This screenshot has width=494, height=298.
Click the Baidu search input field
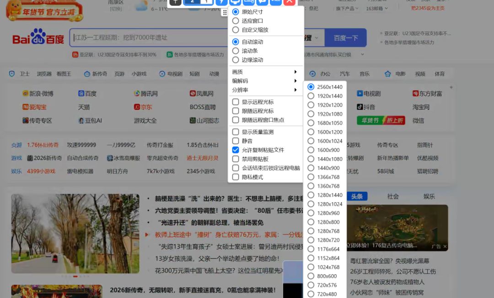[150, 38]
